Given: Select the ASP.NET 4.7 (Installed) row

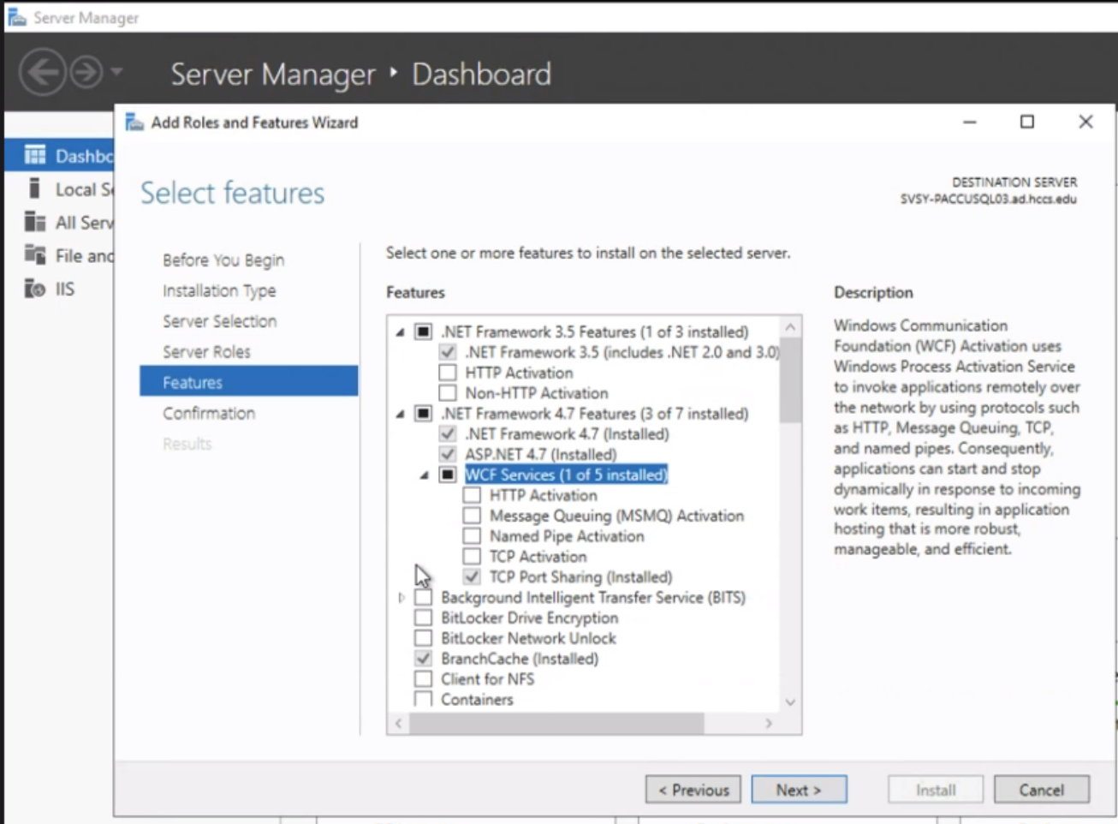Looking at the screenshot, I should (x=541, y=454).
